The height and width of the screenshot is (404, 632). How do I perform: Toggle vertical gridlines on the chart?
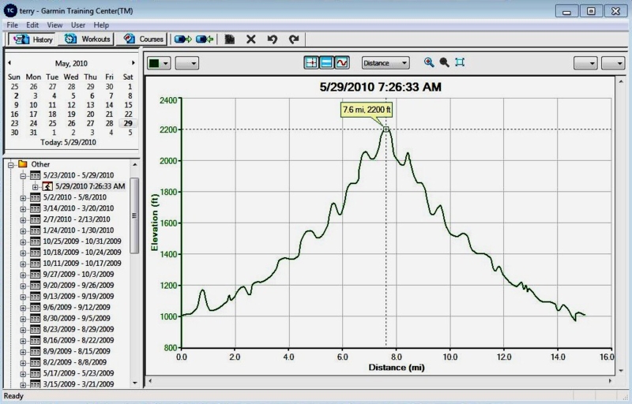point(312,62)
